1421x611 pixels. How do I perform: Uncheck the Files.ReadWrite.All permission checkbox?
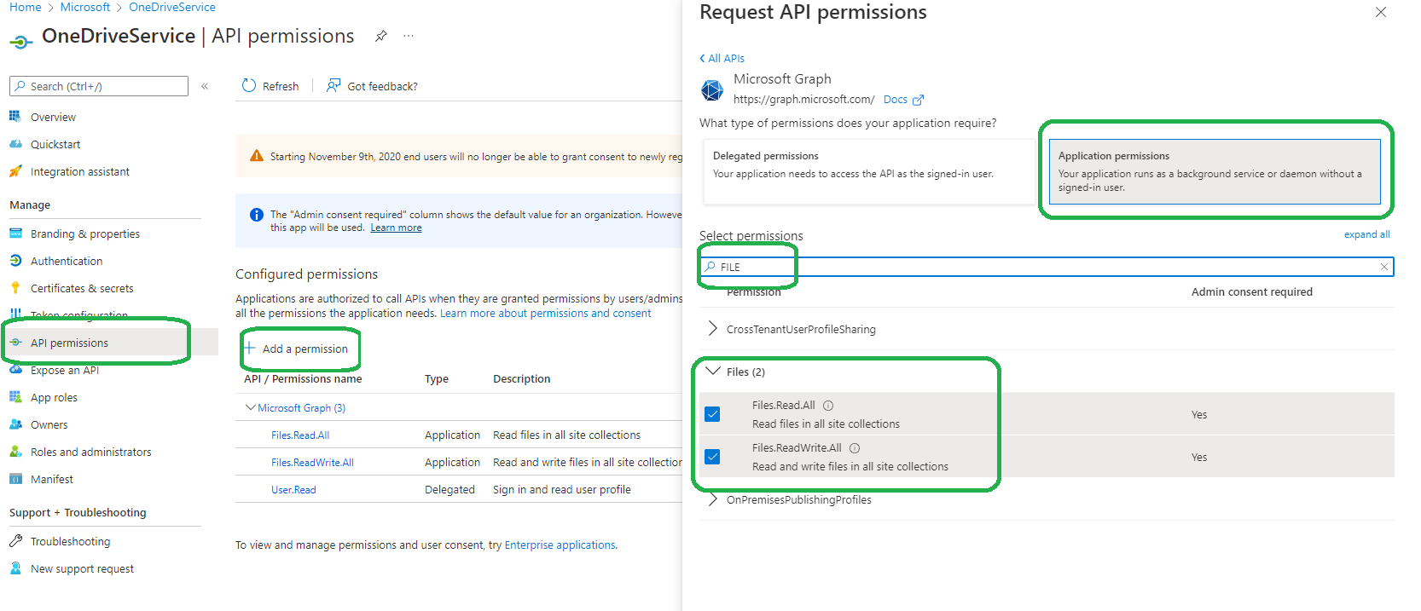713,457
